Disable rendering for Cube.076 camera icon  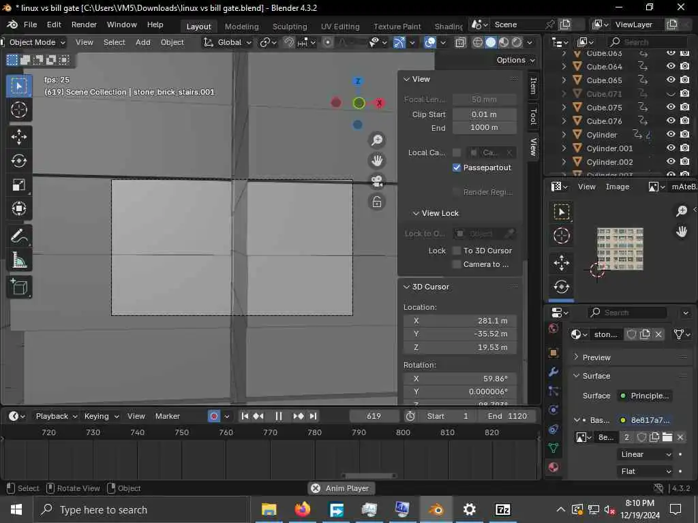pos(685,121)
